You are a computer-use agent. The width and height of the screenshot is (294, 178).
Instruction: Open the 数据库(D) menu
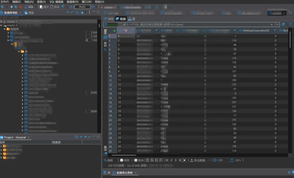[x=72, y=2]
